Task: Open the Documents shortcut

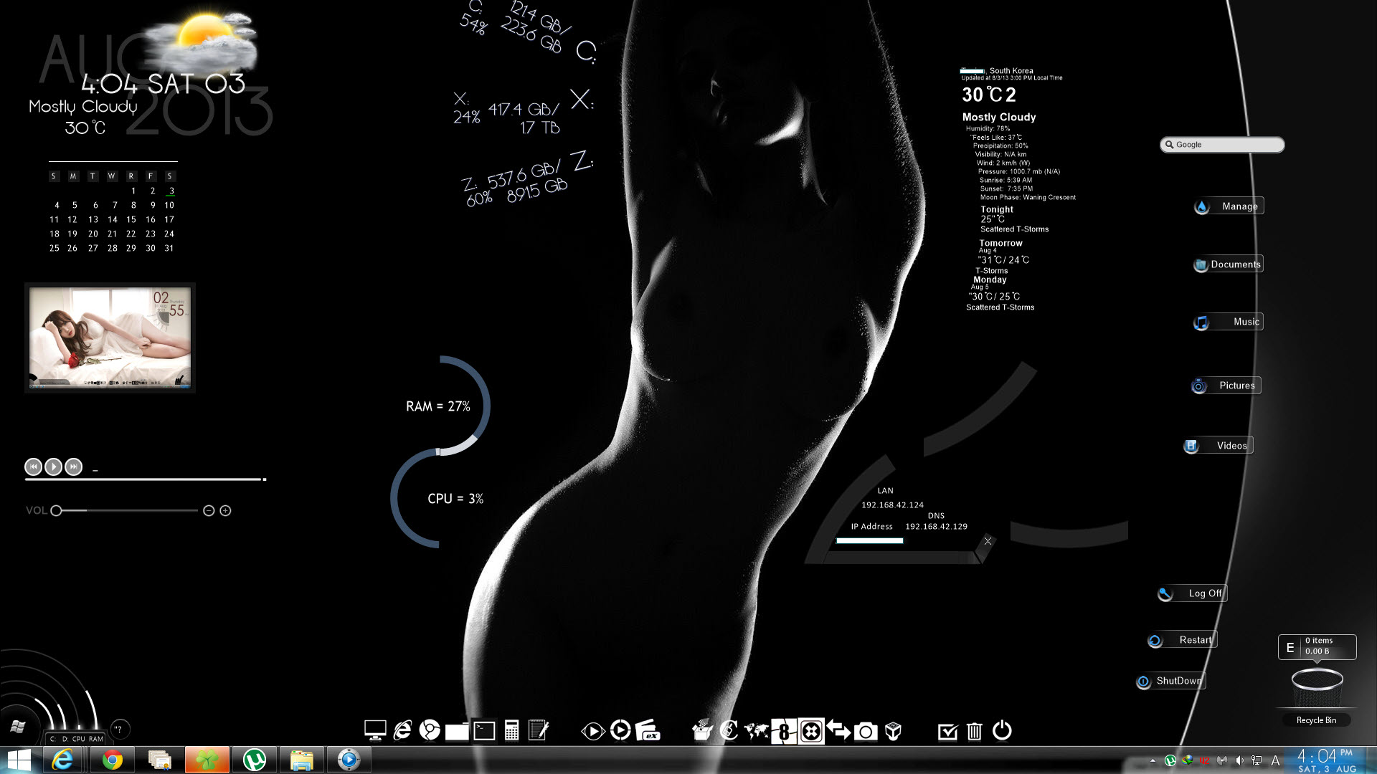Action: point(1228,264)
